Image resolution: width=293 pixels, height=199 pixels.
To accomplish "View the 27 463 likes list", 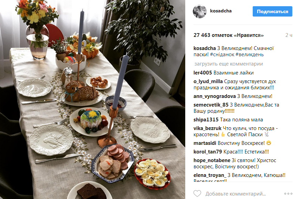I will (229, 35).
